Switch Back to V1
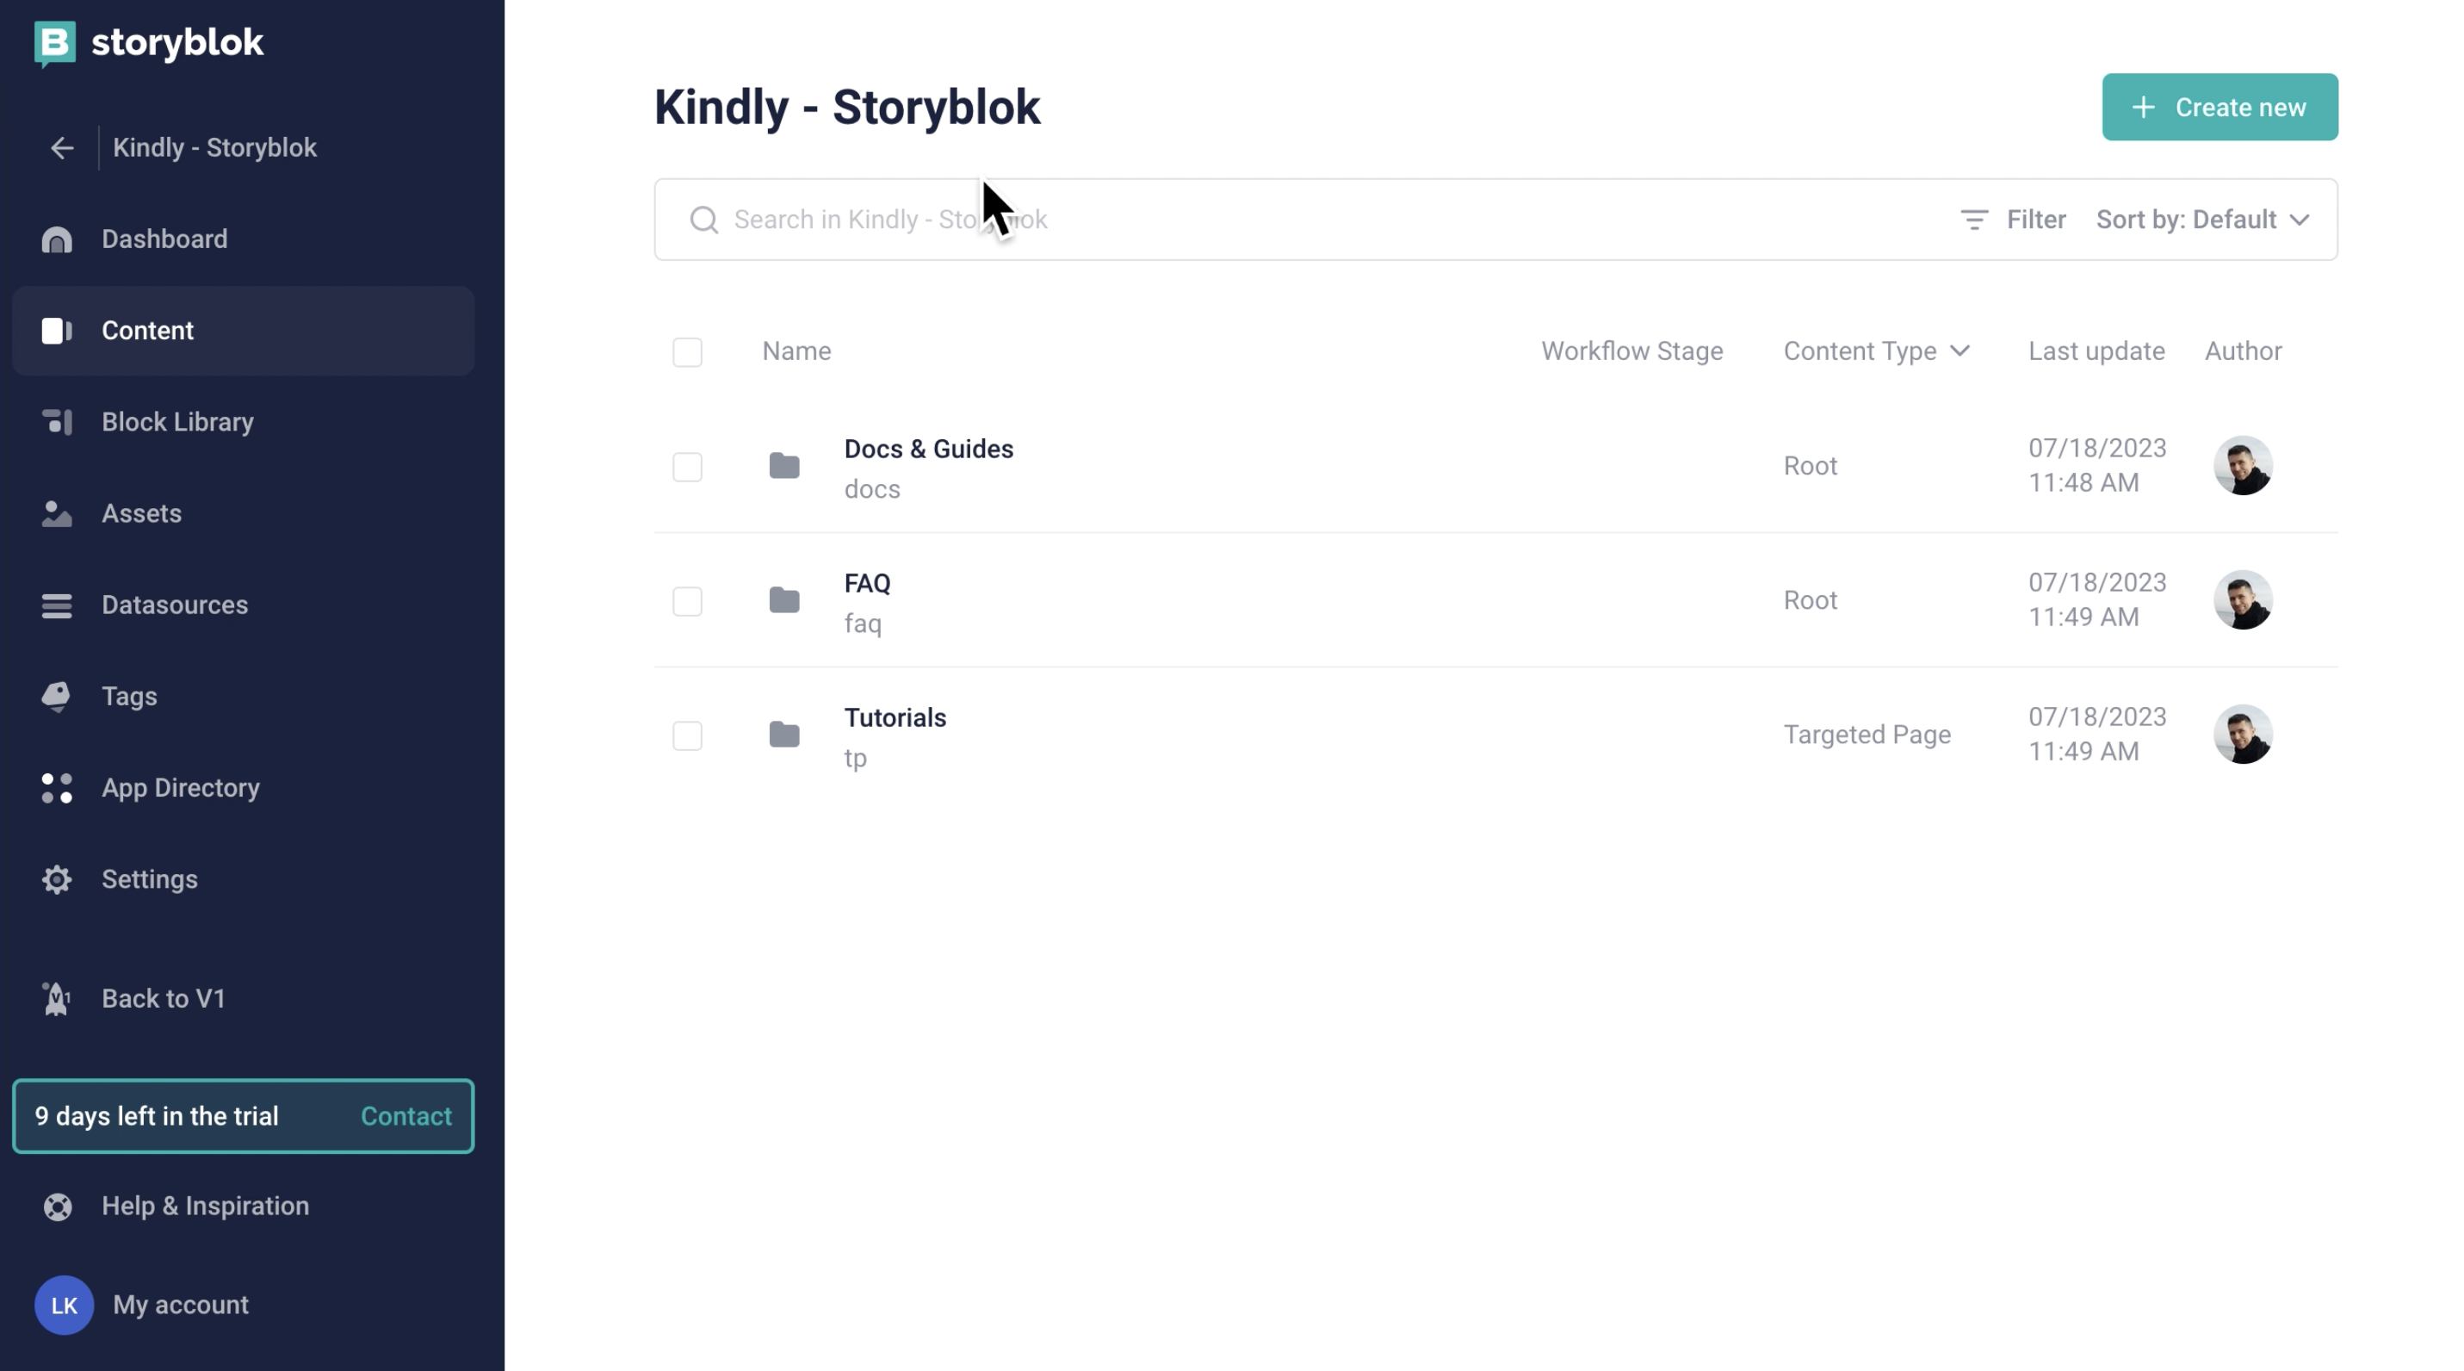Image resolution: width=2464 pixels, height=1371 pixels. [243, 999]
